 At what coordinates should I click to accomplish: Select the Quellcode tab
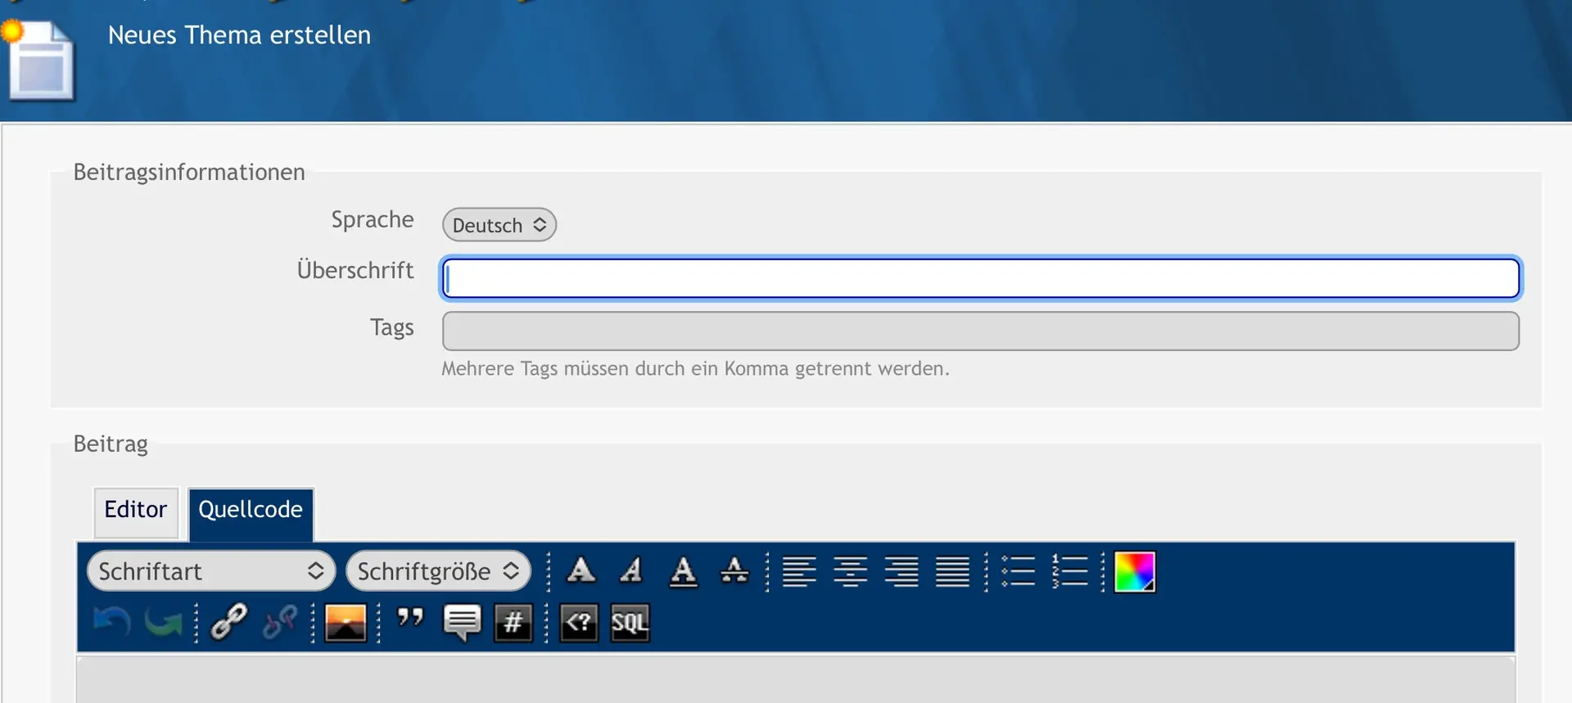tap(251, 511)
